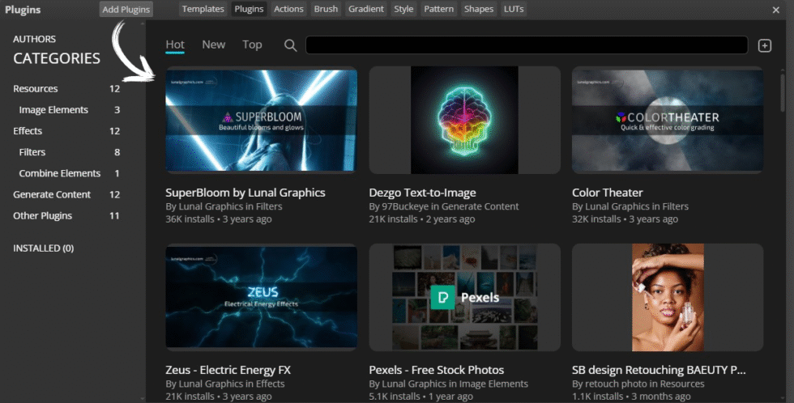
Task: Open the Dezgo Text-to-Image brain thumbnail
Action: (464, 120)
